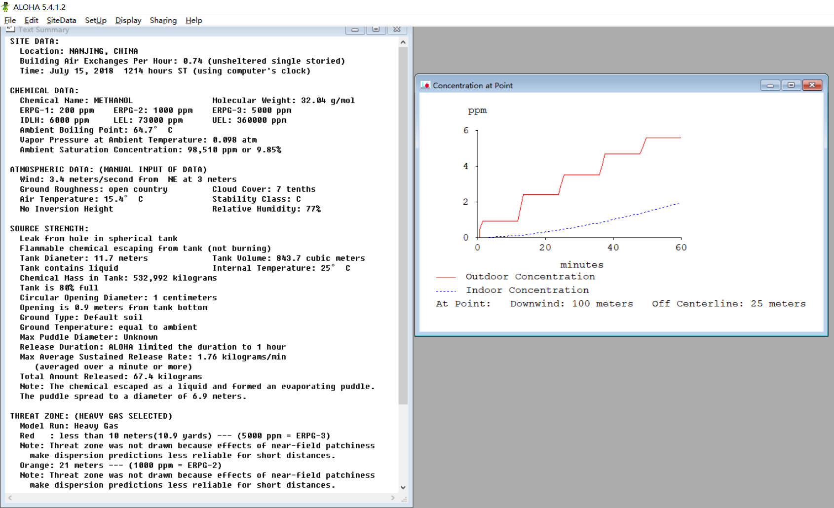Click 'Model Run: Heavy Gas' line

point(69,426)
